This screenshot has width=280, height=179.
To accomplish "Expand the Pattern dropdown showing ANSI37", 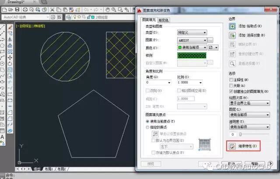I will [x=192, y=40].
